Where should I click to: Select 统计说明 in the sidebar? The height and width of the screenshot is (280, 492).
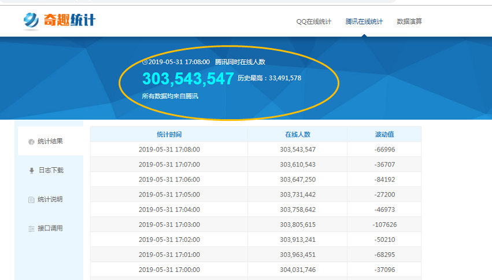coord(50,200)
